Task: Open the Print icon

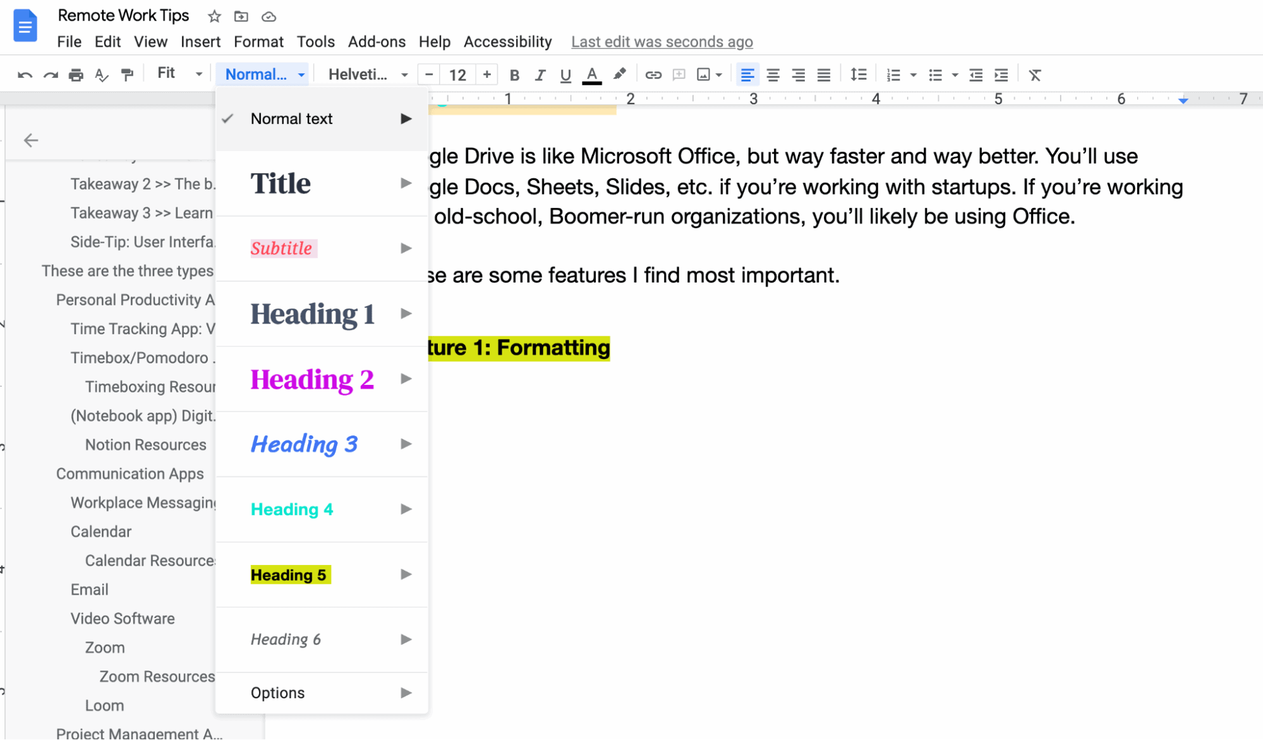Action: tap(76, 75)
